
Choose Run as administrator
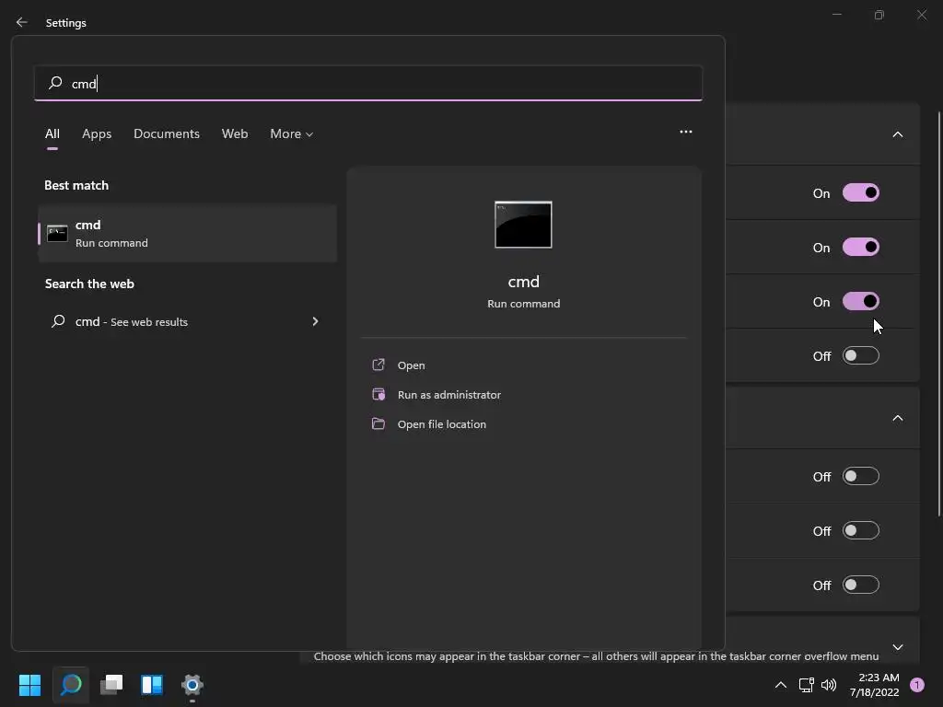click(449, 395)
